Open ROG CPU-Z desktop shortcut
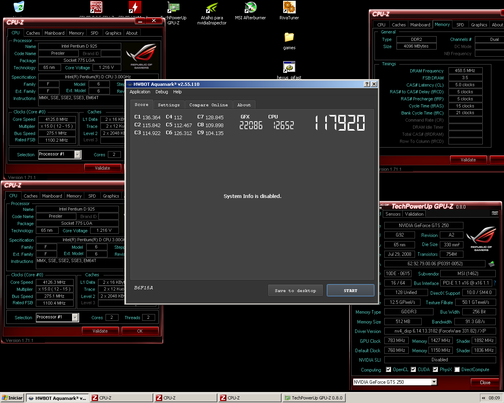 pyautogui.click(x=96, y=7)
